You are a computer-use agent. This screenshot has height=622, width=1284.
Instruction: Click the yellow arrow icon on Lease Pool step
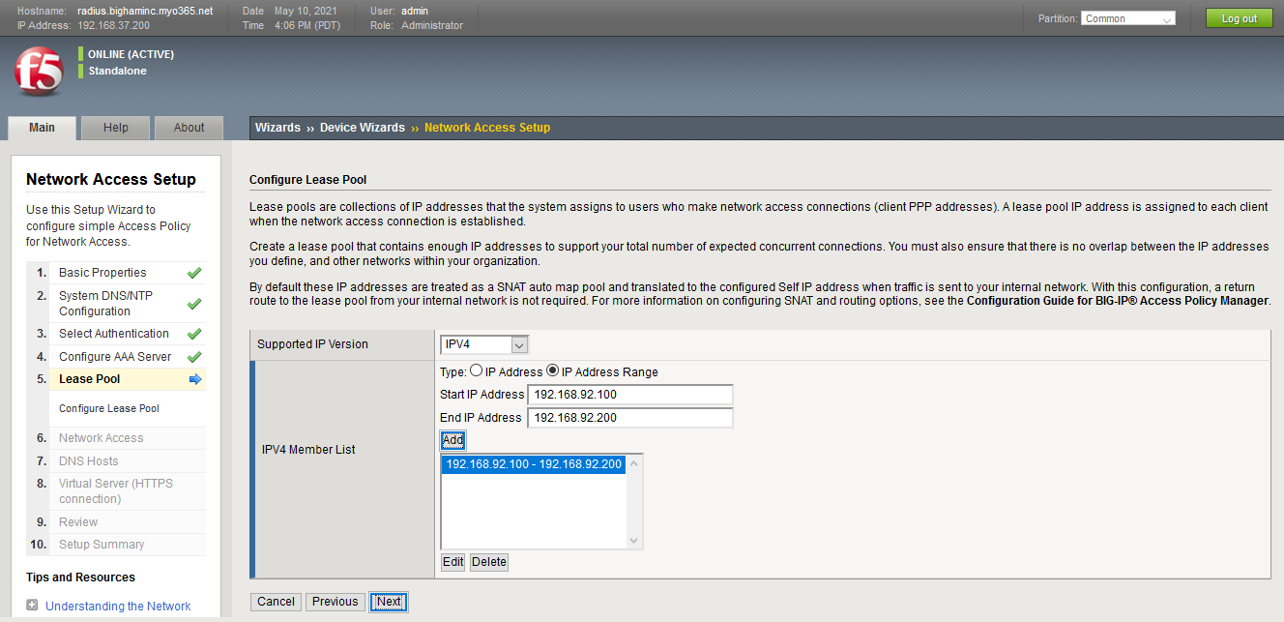193,378
